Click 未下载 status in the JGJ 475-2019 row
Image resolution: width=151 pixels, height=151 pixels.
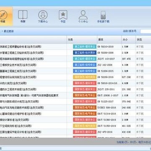coord(140,132)
